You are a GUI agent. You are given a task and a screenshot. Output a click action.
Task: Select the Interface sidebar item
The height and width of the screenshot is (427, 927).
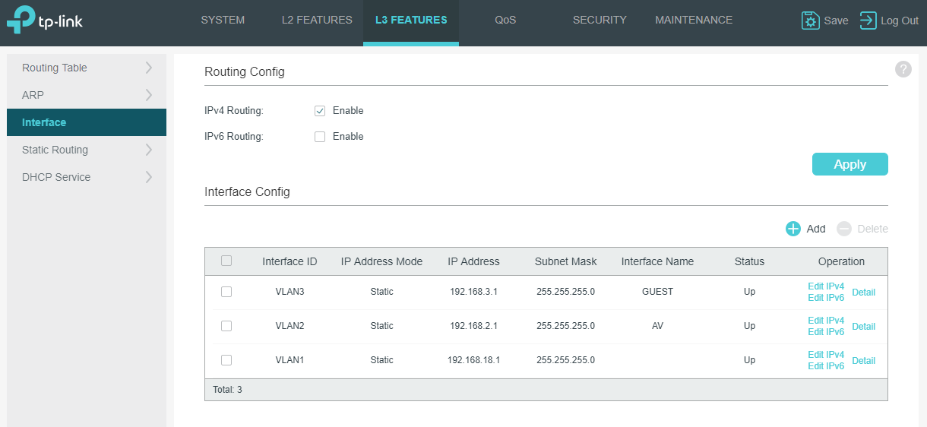(87, 122)
